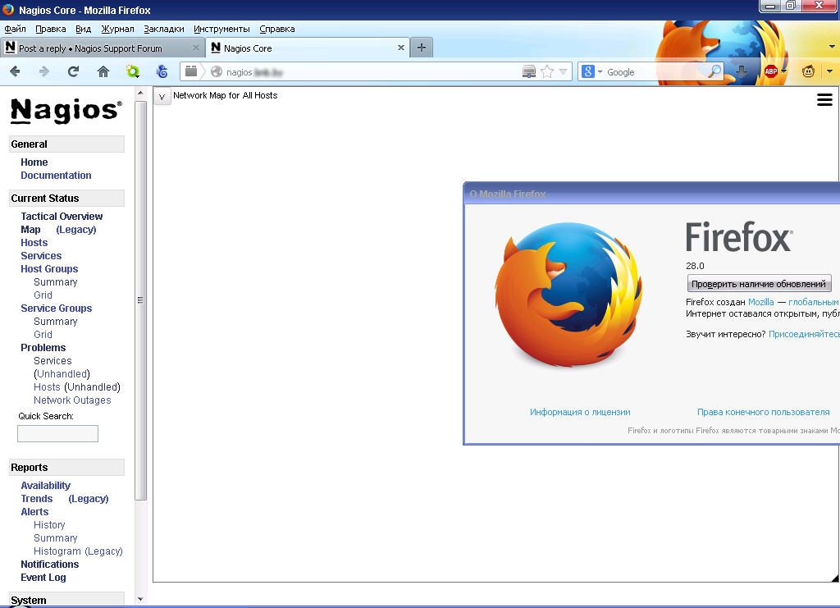Viewport: 840px width, 608px height.
Task: Go to the browser Home page icon
Action: coord(103,72)
